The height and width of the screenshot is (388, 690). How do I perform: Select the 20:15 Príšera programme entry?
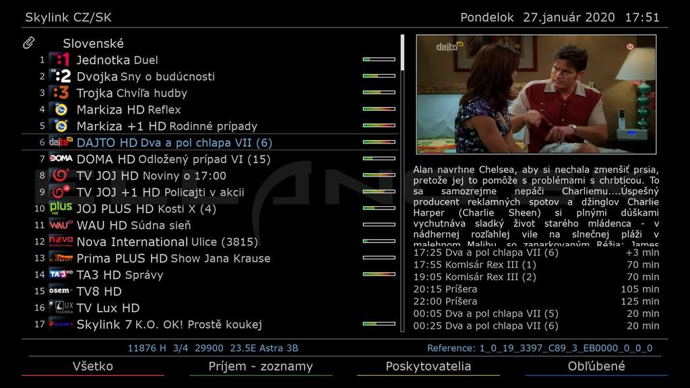tap(536, 289)
